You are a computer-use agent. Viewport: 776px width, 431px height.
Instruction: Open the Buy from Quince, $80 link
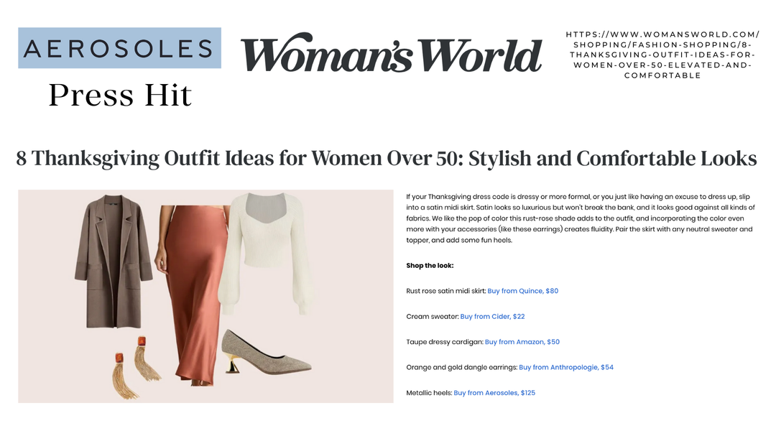[x=522, y=291]
